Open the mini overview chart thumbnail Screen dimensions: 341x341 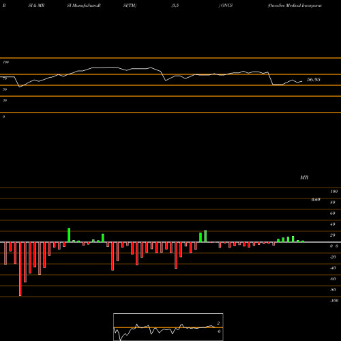tap(168, 327)
